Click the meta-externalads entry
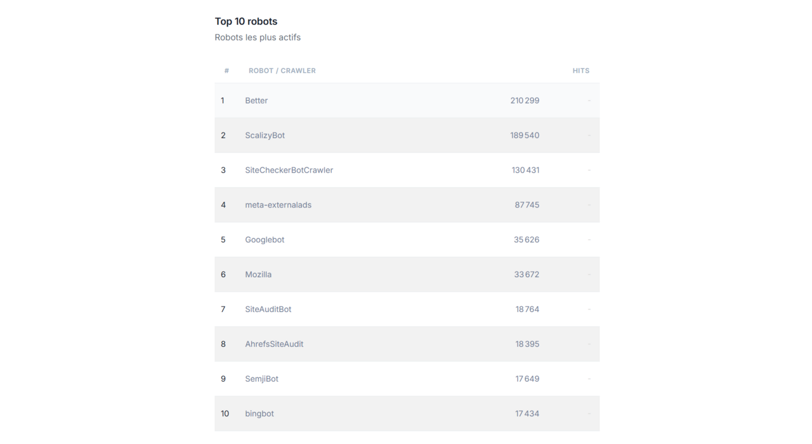Viewport: 812px width, 444px height. (278, 206)
